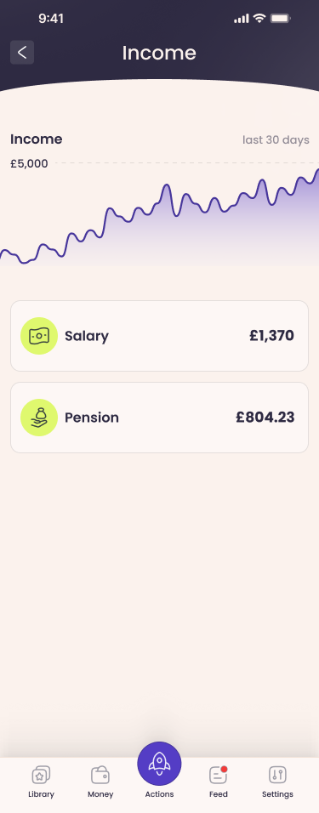Open the Feed icon with notification

(219, 775)
